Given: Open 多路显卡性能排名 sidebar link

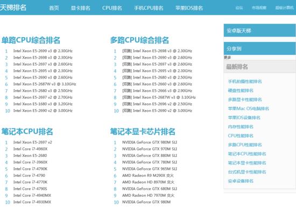Looking at the screenshot, I should pos(245,99).
